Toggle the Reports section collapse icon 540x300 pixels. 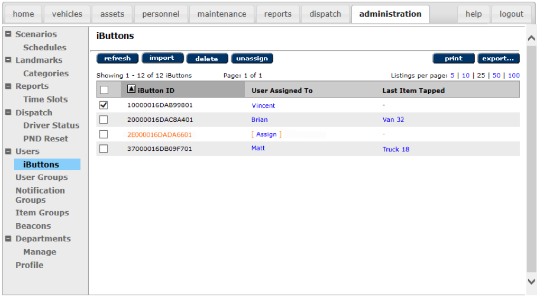coord(9,86)
